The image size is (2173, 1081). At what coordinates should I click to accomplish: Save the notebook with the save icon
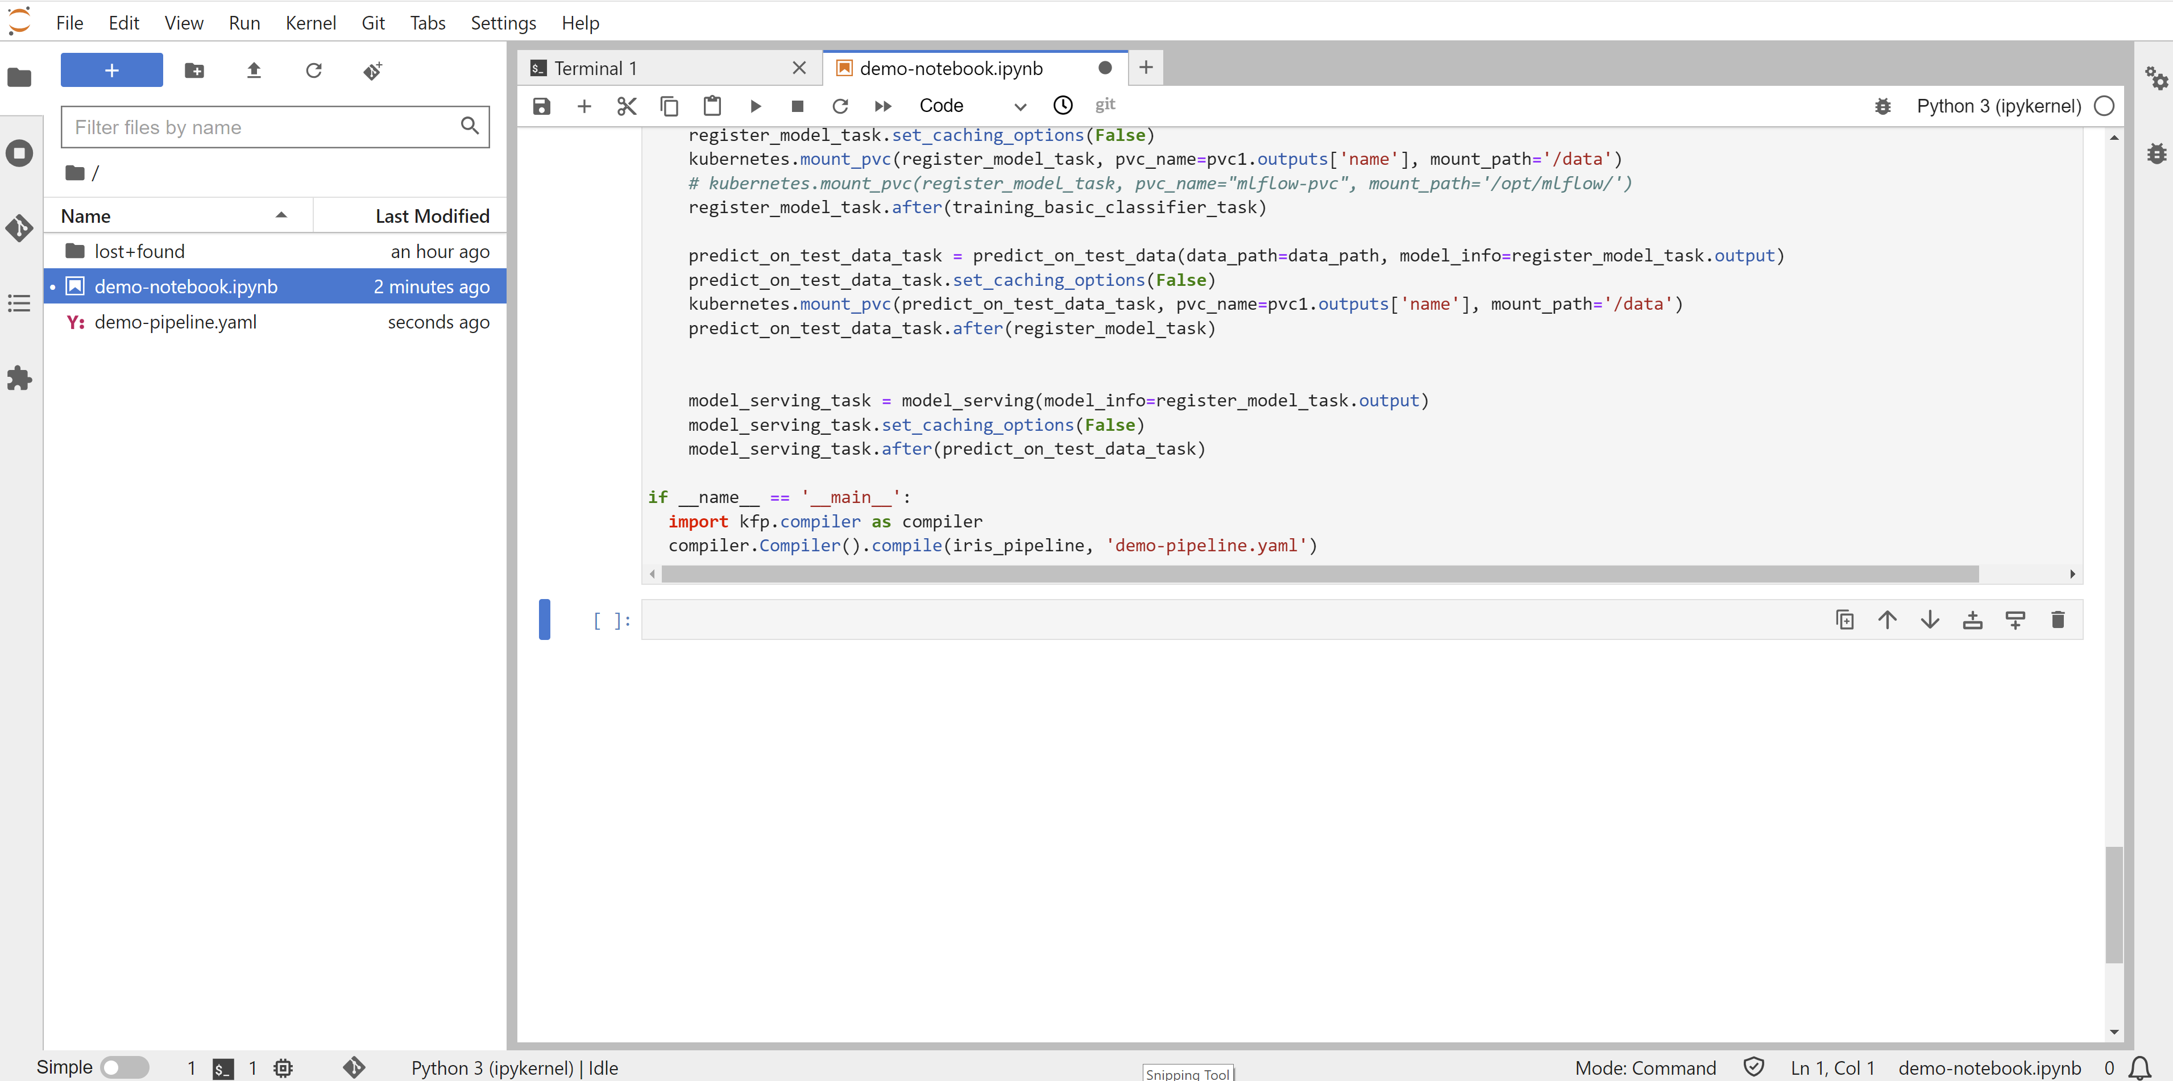pyautogui.click(x=542, y=106)
